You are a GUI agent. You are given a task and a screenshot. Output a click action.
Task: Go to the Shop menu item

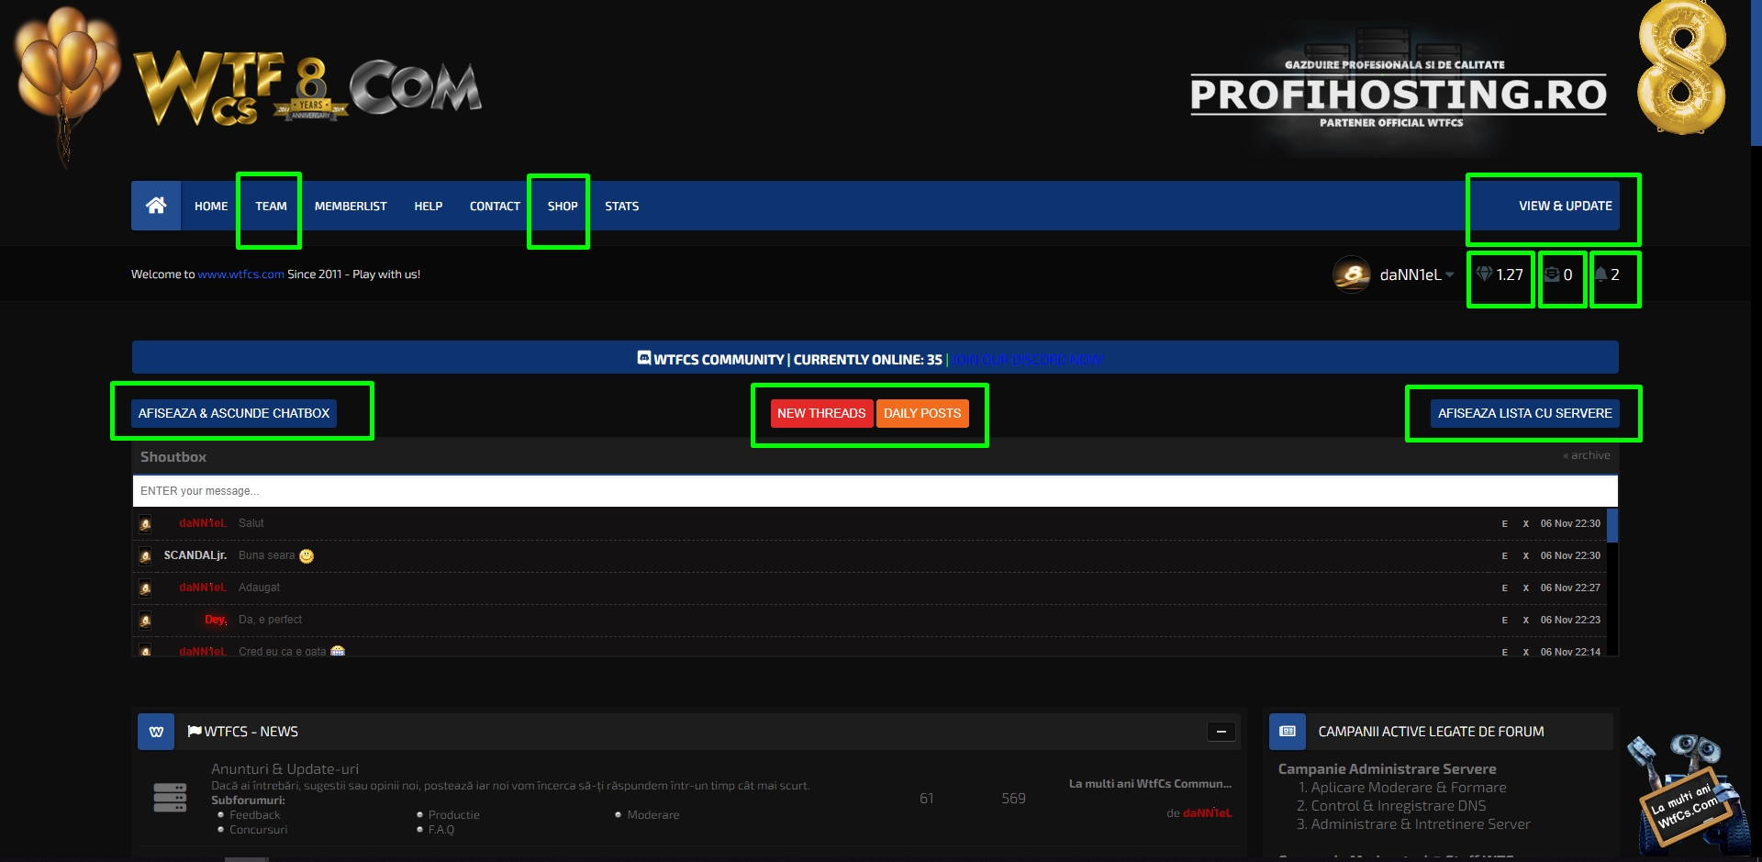[563, 206]
